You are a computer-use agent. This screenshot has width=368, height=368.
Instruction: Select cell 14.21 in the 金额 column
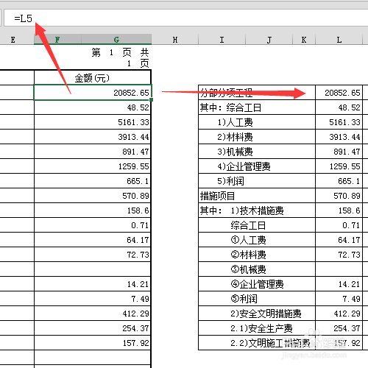click(x=92, y=284)
